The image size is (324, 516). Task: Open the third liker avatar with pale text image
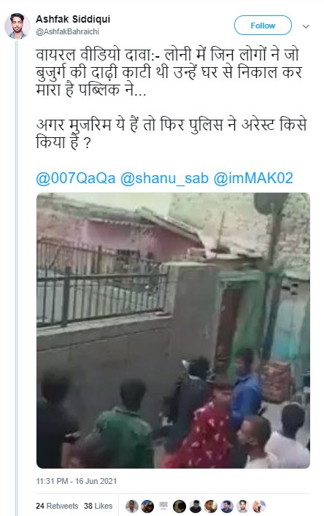[x=163, y=506]
